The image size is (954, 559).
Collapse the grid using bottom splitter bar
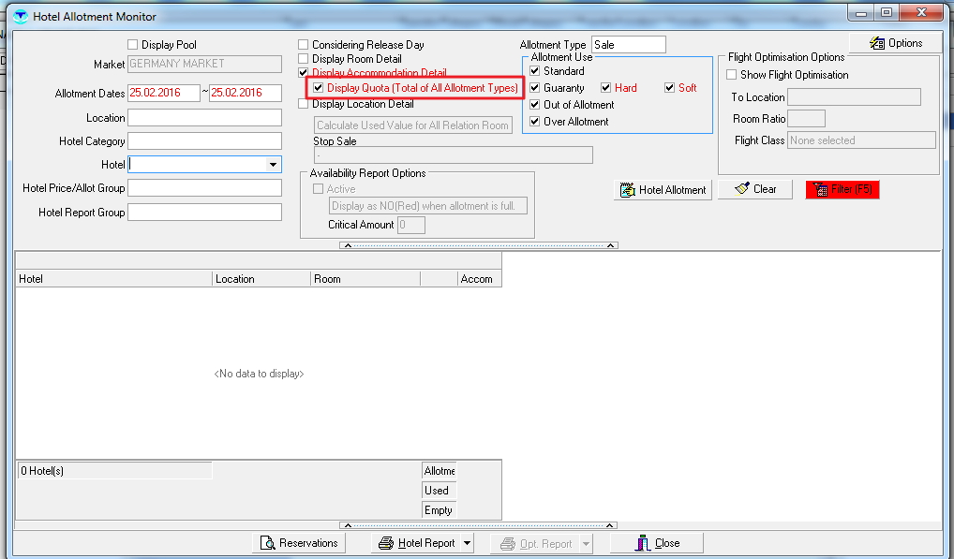click(478, 523)
